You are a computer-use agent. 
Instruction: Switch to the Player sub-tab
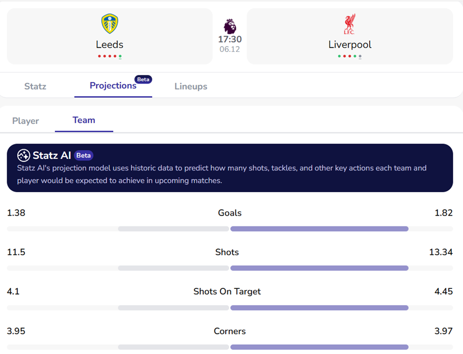[x=26, y=121]
